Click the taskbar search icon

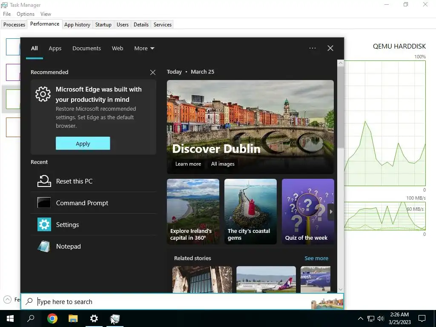click(31, 318)
